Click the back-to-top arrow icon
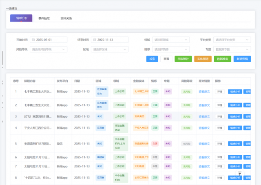This screenshot has width=261, height=185. pyautogui.click(x=240, y=174)
